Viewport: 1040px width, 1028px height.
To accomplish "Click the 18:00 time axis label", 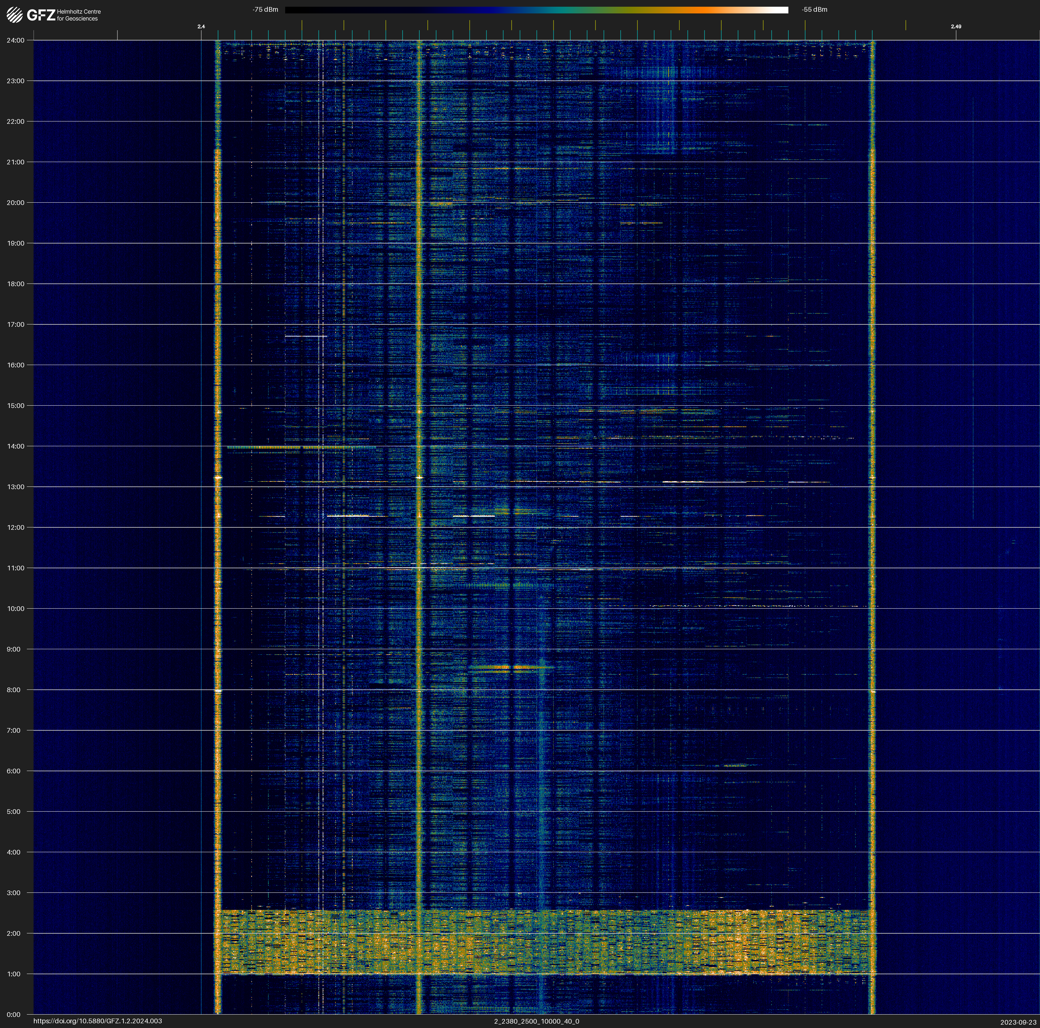I will tap(16, 284).
